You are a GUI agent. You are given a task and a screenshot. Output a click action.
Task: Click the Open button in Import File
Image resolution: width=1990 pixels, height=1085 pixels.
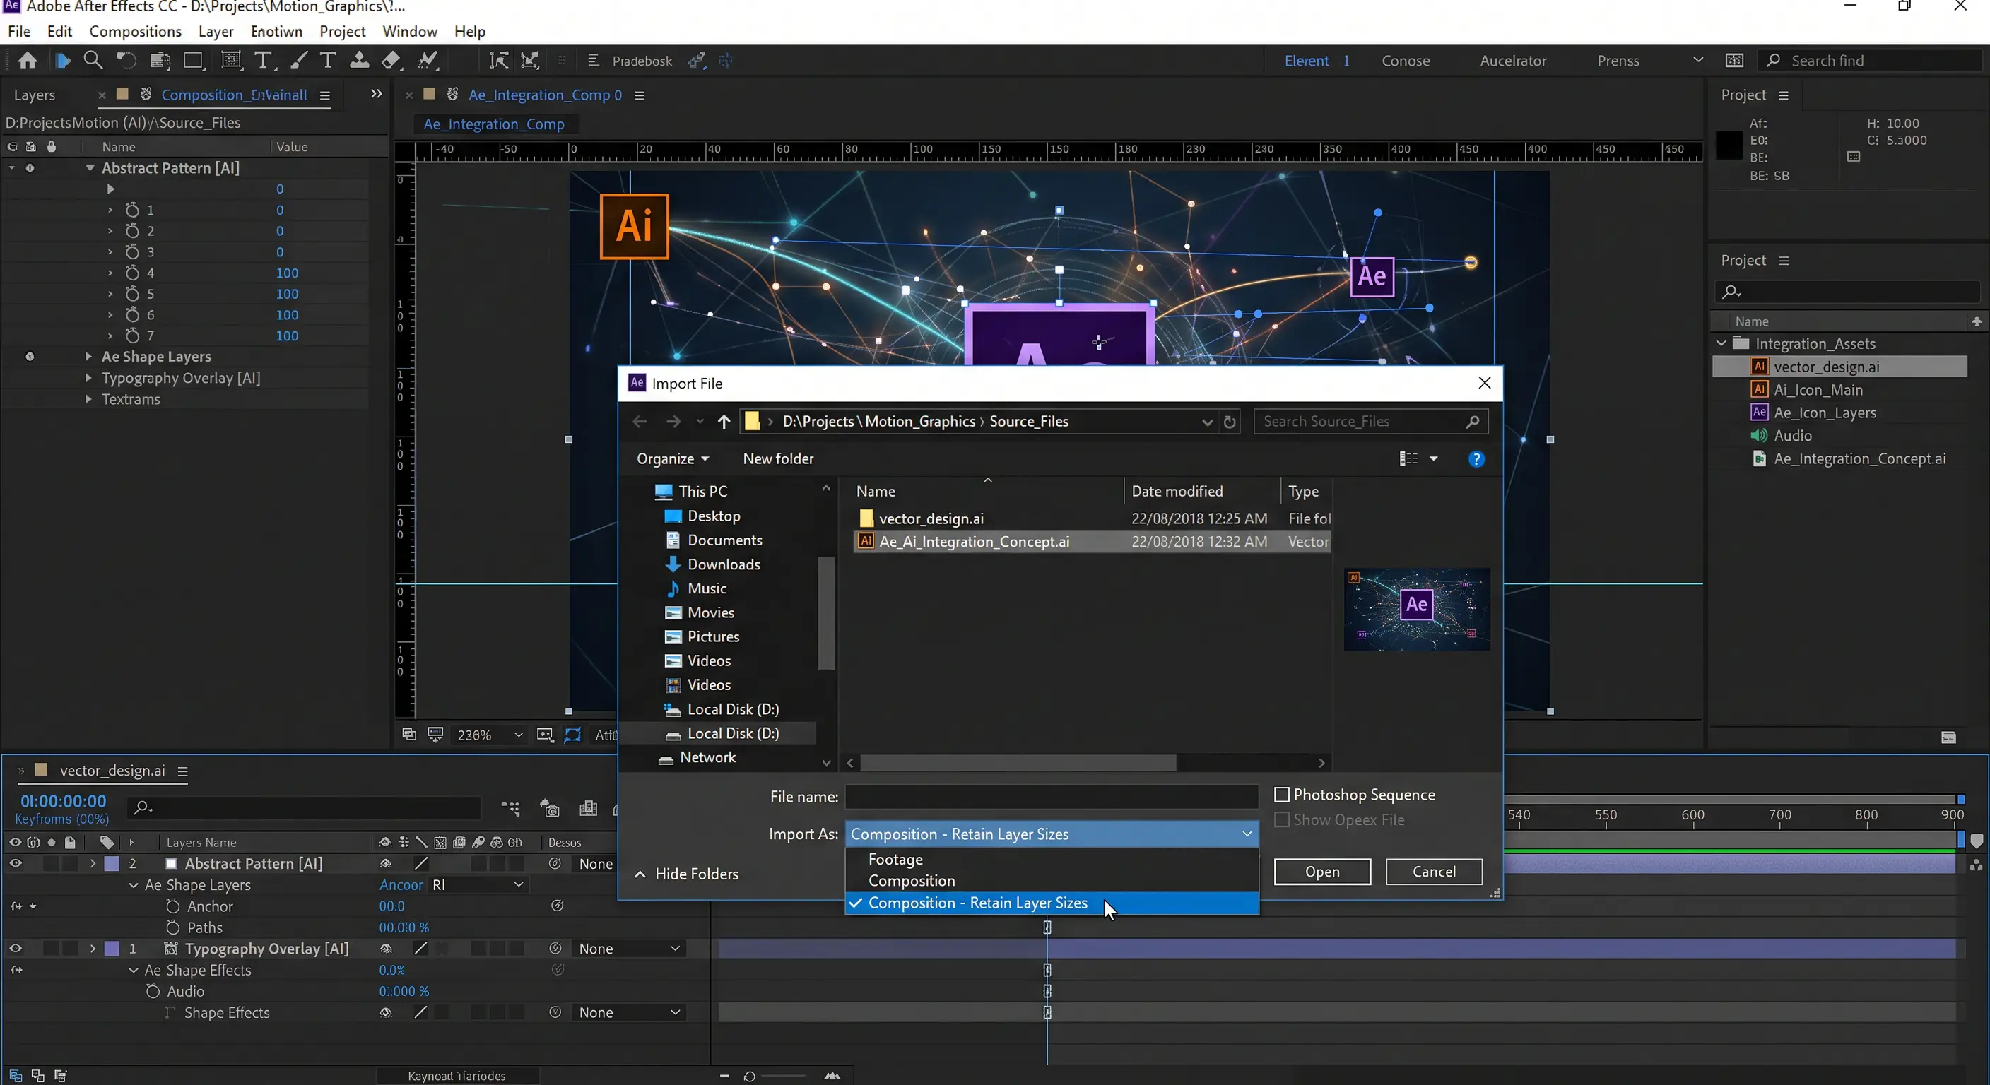point(1321,872)
